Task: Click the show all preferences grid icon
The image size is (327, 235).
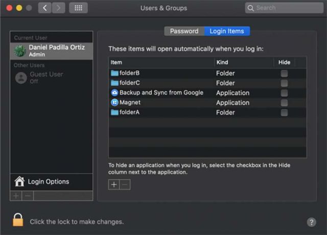Action: click(x=78, y=8)
